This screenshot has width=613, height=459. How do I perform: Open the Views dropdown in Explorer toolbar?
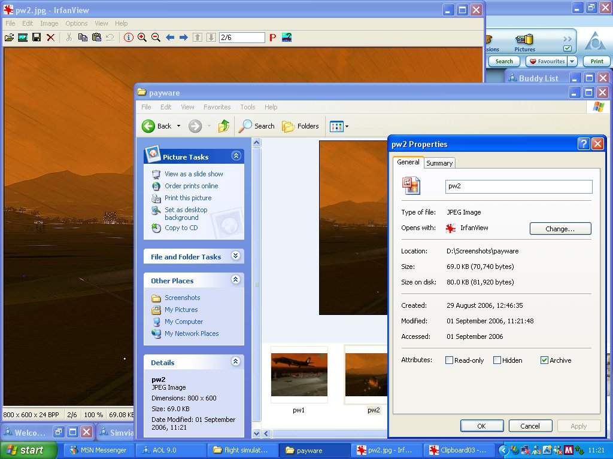(339, 126)
